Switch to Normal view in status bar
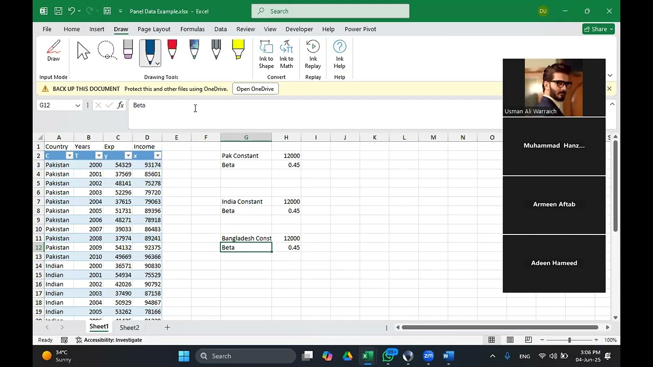This screenshot has height=367, width=653. [x=491, y=340]
